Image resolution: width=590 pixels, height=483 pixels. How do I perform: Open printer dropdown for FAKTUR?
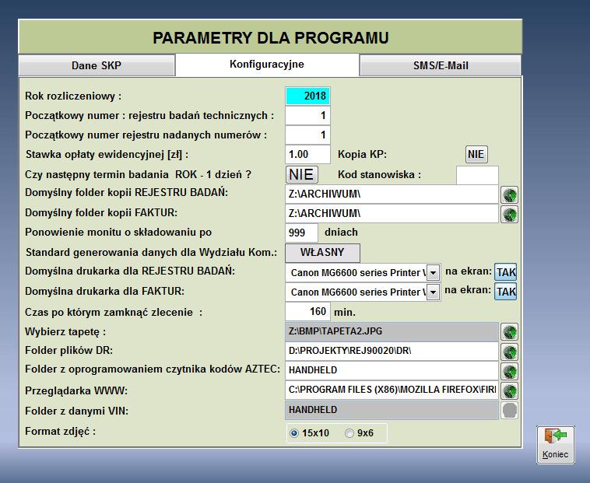[x=433, y=292]
